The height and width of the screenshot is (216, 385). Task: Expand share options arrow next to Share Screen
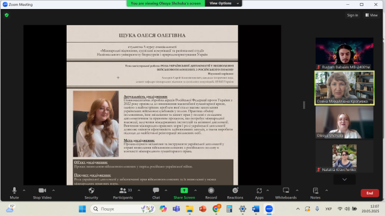pos(196,190)
